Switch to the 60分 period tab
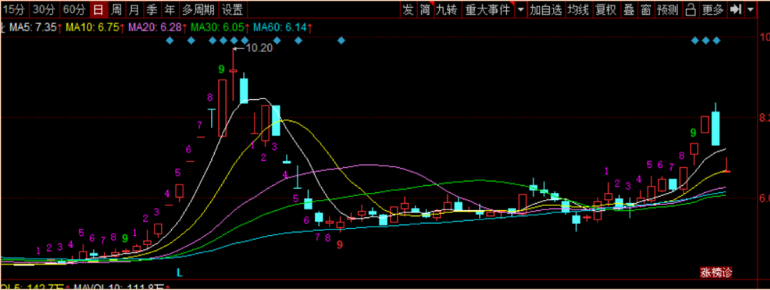The height and width of the screenshot is (290, 770). [74, 9]
